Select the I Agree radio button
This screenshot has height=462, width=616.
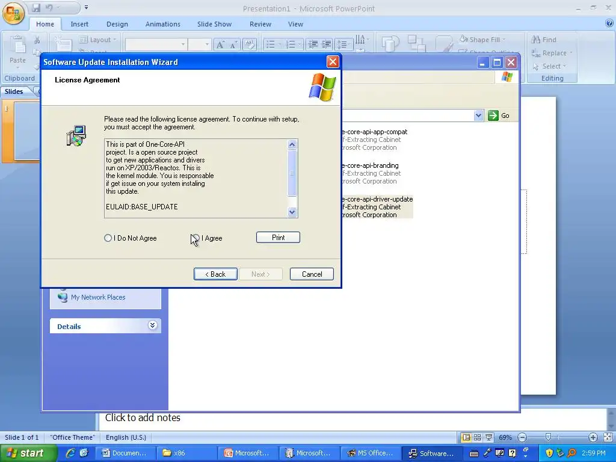pos(196,238)
